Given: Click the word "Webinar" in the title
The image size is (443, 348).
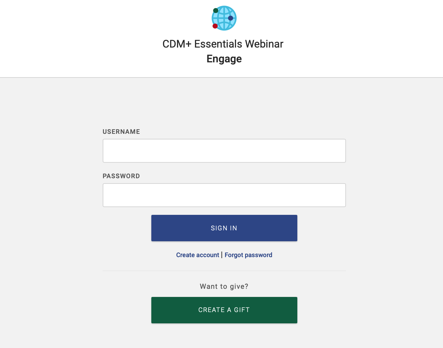Looking at the screenshot, I should pos(264,44).
